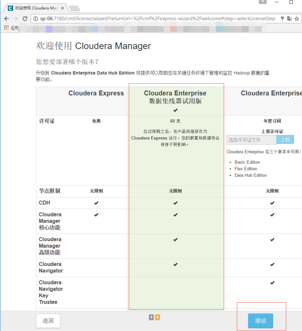
Task: Click the 60 天 trial duration text
Action: 175,121
